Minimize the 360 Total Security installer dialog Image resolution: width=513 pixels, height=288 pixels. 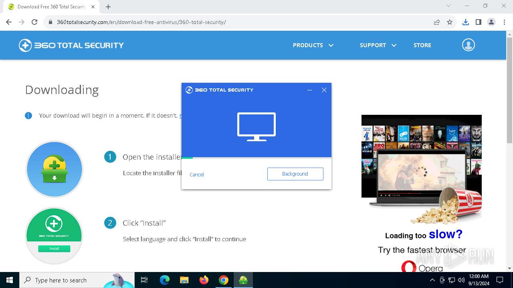[310, 90]
